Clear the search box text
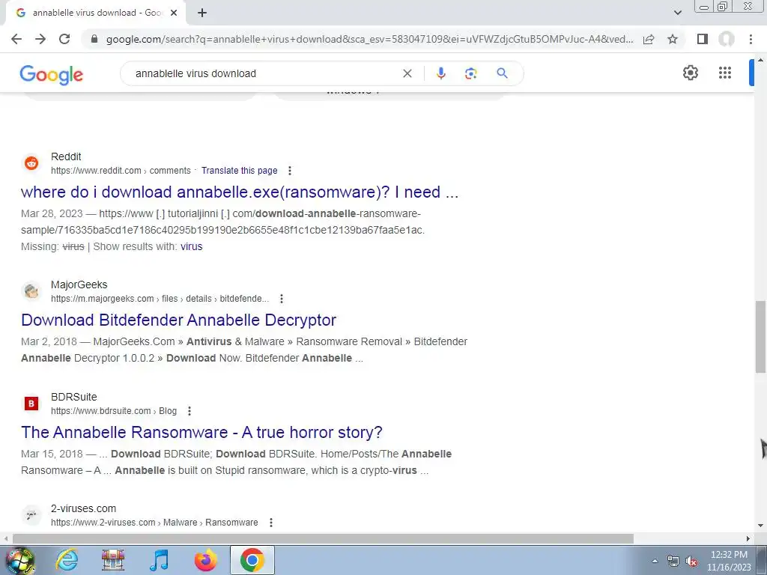Viewport: 767px width, 575px height. 407,73
